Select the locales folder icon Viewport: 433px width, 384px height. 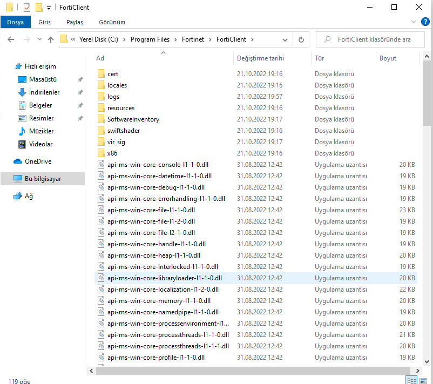click(101, 85)
